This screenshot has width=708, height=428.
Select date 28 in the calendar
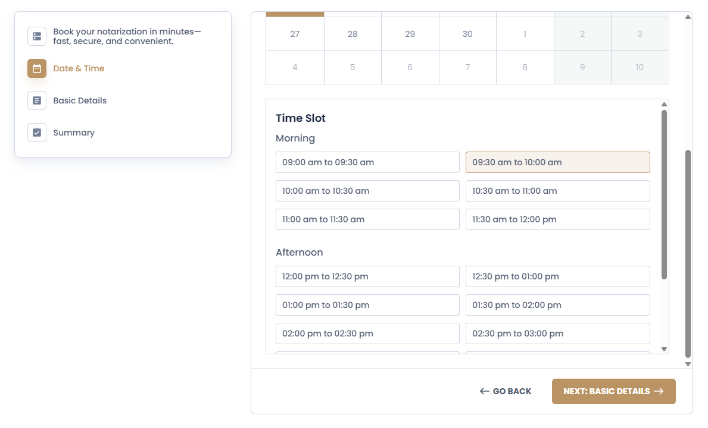coord(353,34)
